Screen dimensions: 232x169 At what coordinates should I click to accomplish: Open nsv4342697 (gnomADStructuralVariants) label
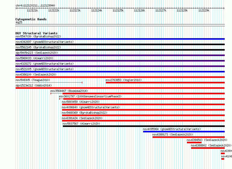pos(45,42)
